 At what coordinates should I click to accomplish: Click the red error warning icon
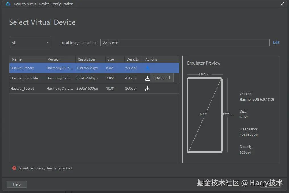14,168
